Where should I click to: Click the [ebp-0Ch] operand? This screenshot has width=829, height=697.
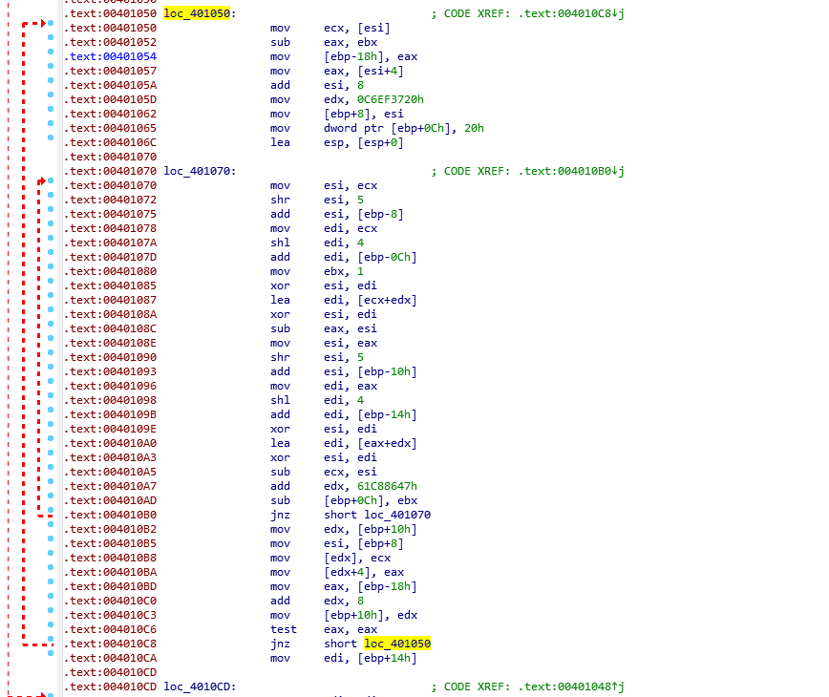tap(387, 257)
